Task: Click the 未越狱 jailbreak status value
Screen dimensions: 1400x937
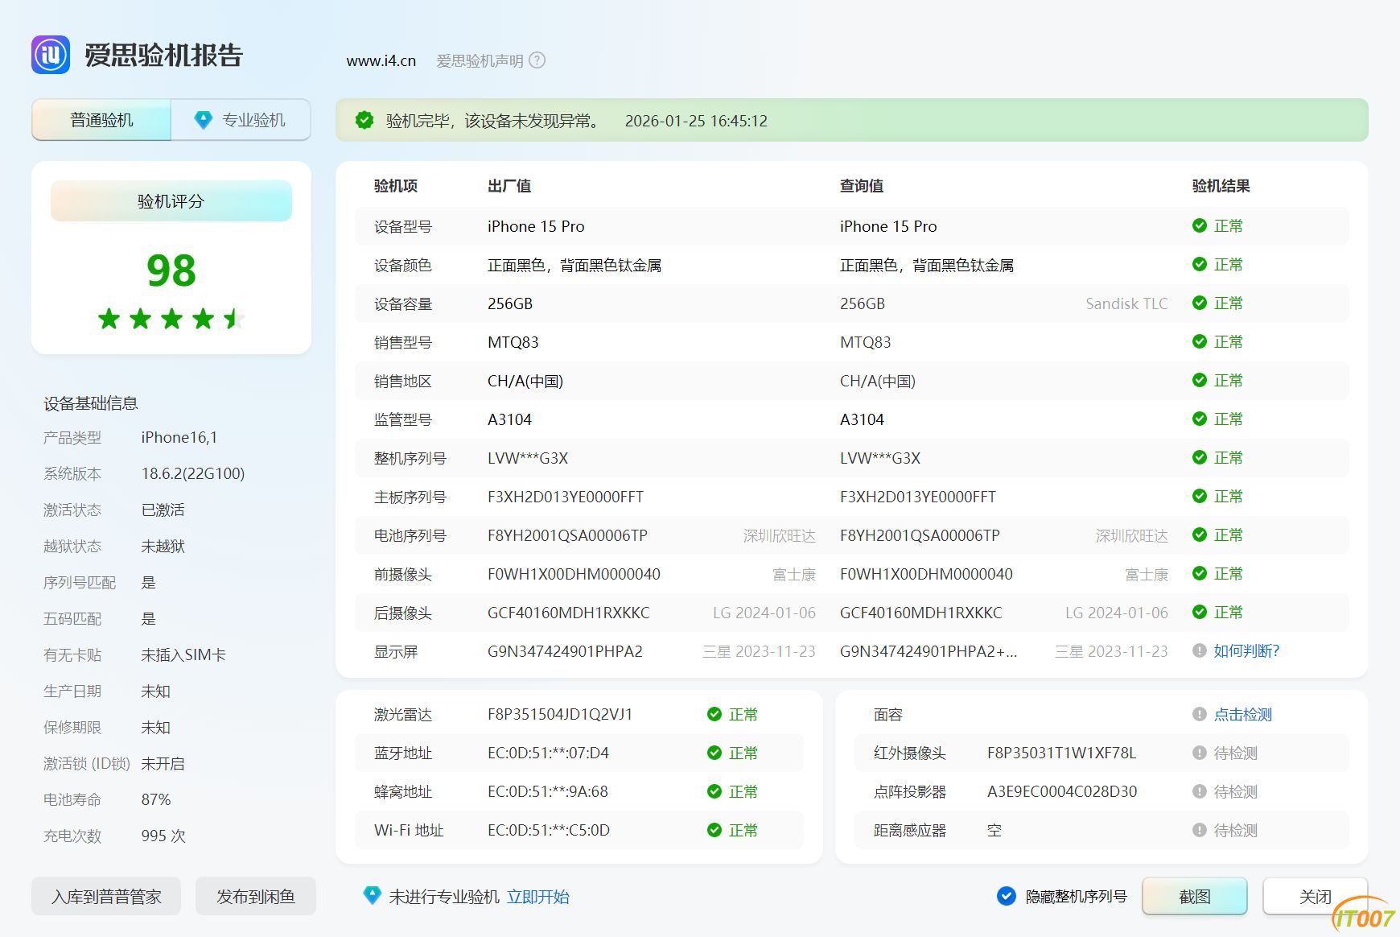Action: click(x=163, y=546)
